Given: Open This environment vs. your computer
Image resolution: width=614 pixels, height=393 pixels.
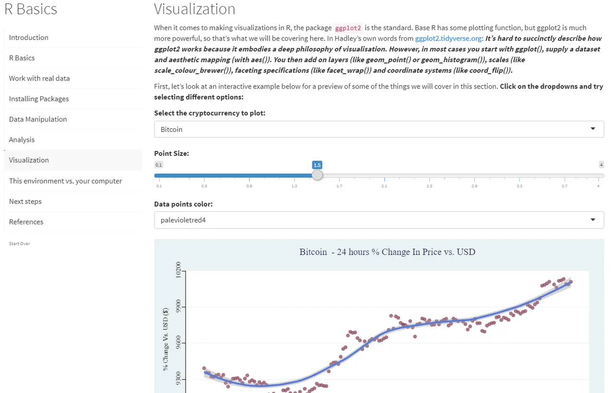Looking at the screenshot, I should pyautogui.click(x=73, y=181).
